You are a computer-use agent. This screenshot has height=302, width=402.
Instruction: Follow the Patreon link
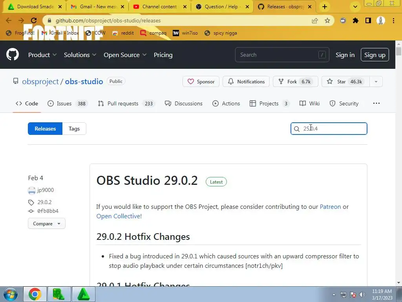coord(330,207)
